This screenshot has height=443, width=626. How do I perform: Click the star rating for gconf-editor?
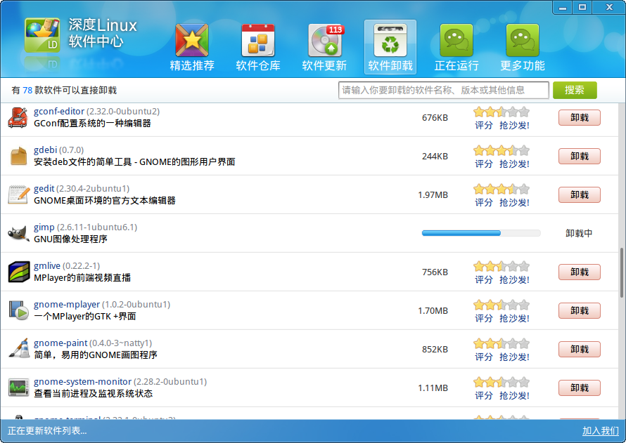pos(502,112)
